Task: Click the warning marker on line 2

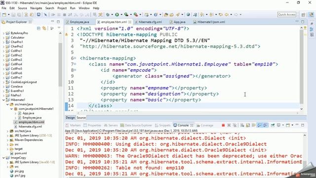Action: [66, 35]
